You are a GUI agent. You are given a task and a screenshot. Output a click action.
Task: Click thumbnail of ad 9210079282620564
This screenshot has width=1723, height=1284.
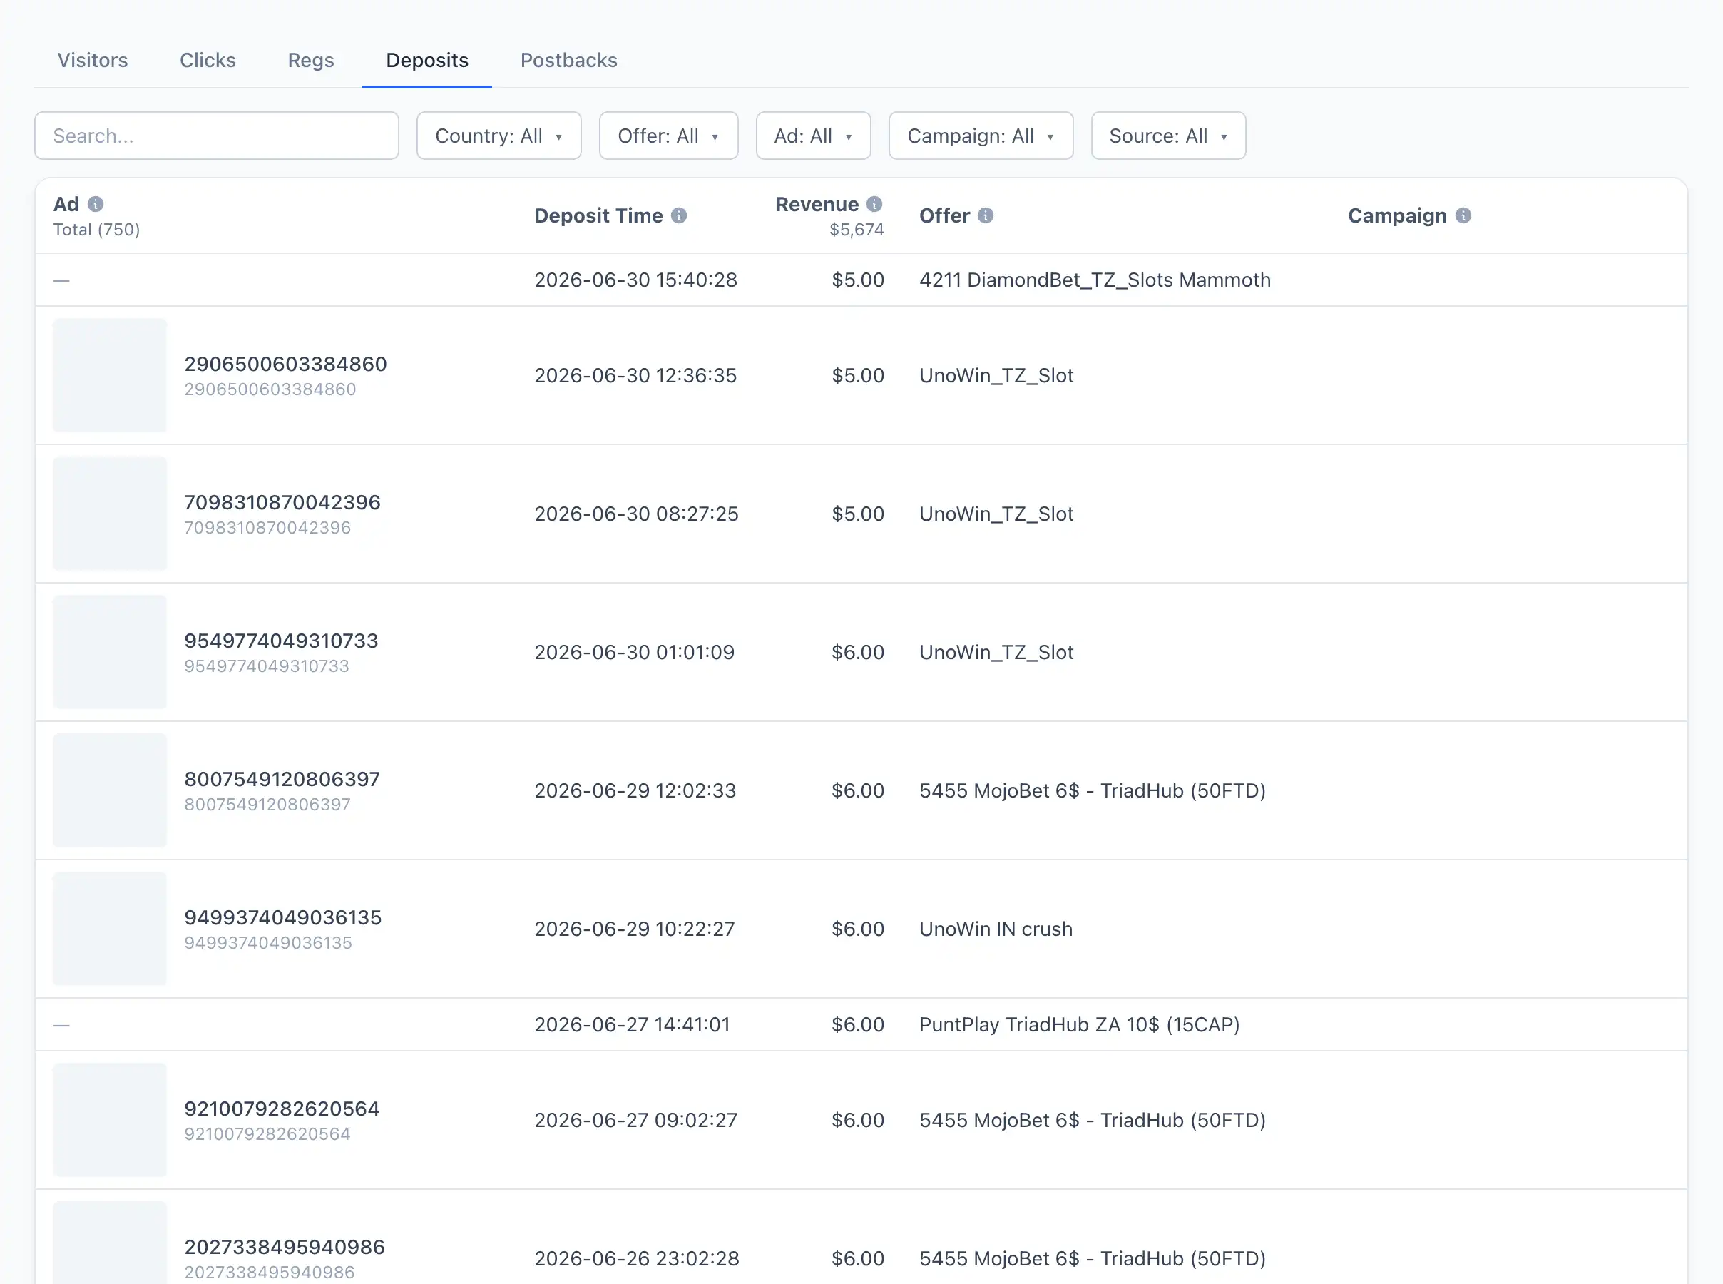tap(110, 1120)
